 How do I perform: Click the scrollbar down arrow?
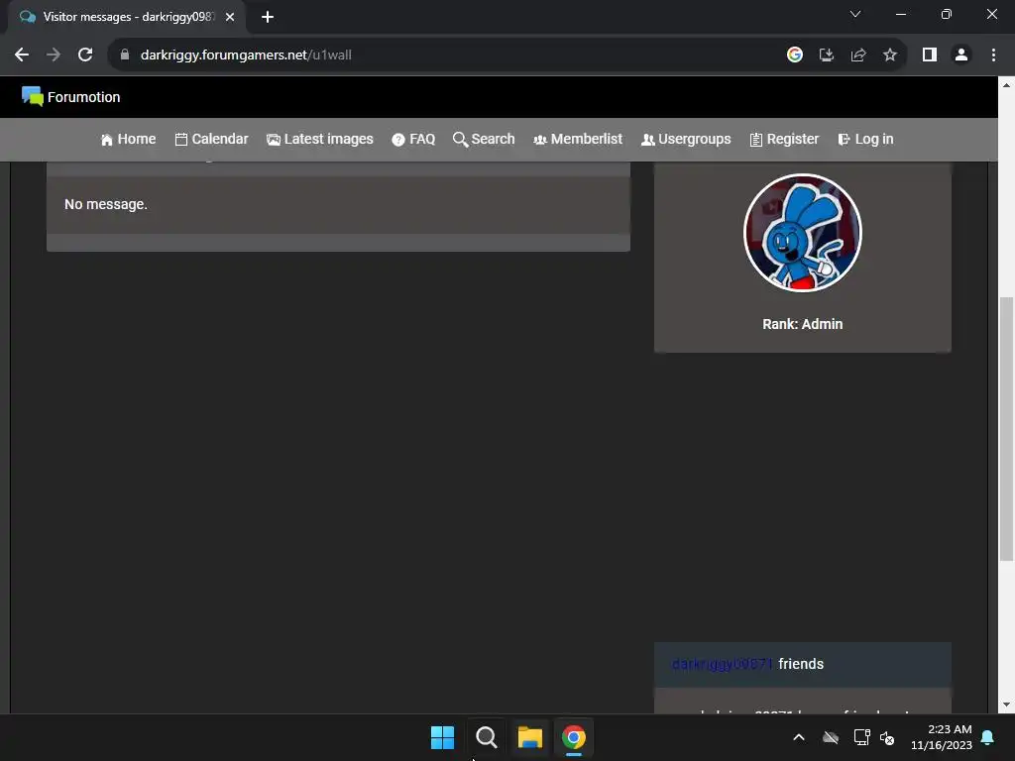[1007, 705]
